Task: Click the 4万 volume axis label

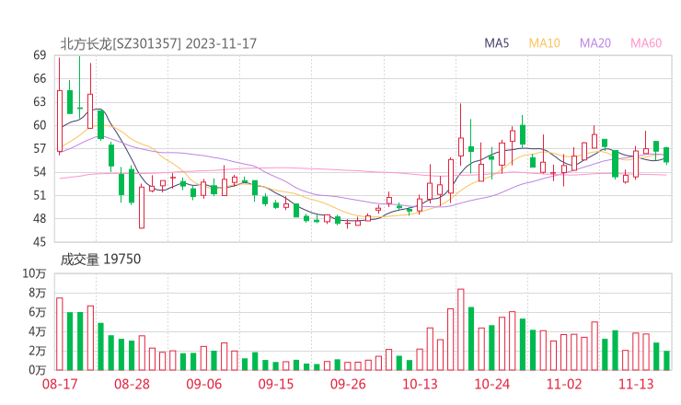Action: (x=38, y=332)
